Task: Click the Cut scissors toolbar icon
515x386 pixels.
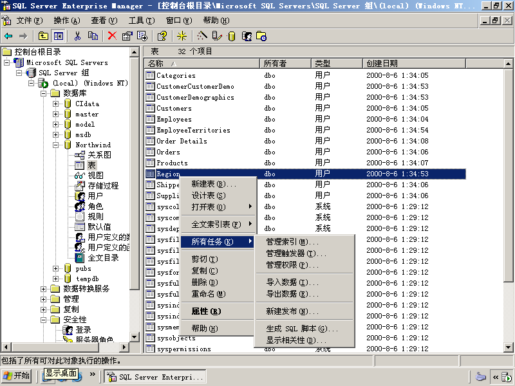Action: pyautogui.click(x=77, y=36)
